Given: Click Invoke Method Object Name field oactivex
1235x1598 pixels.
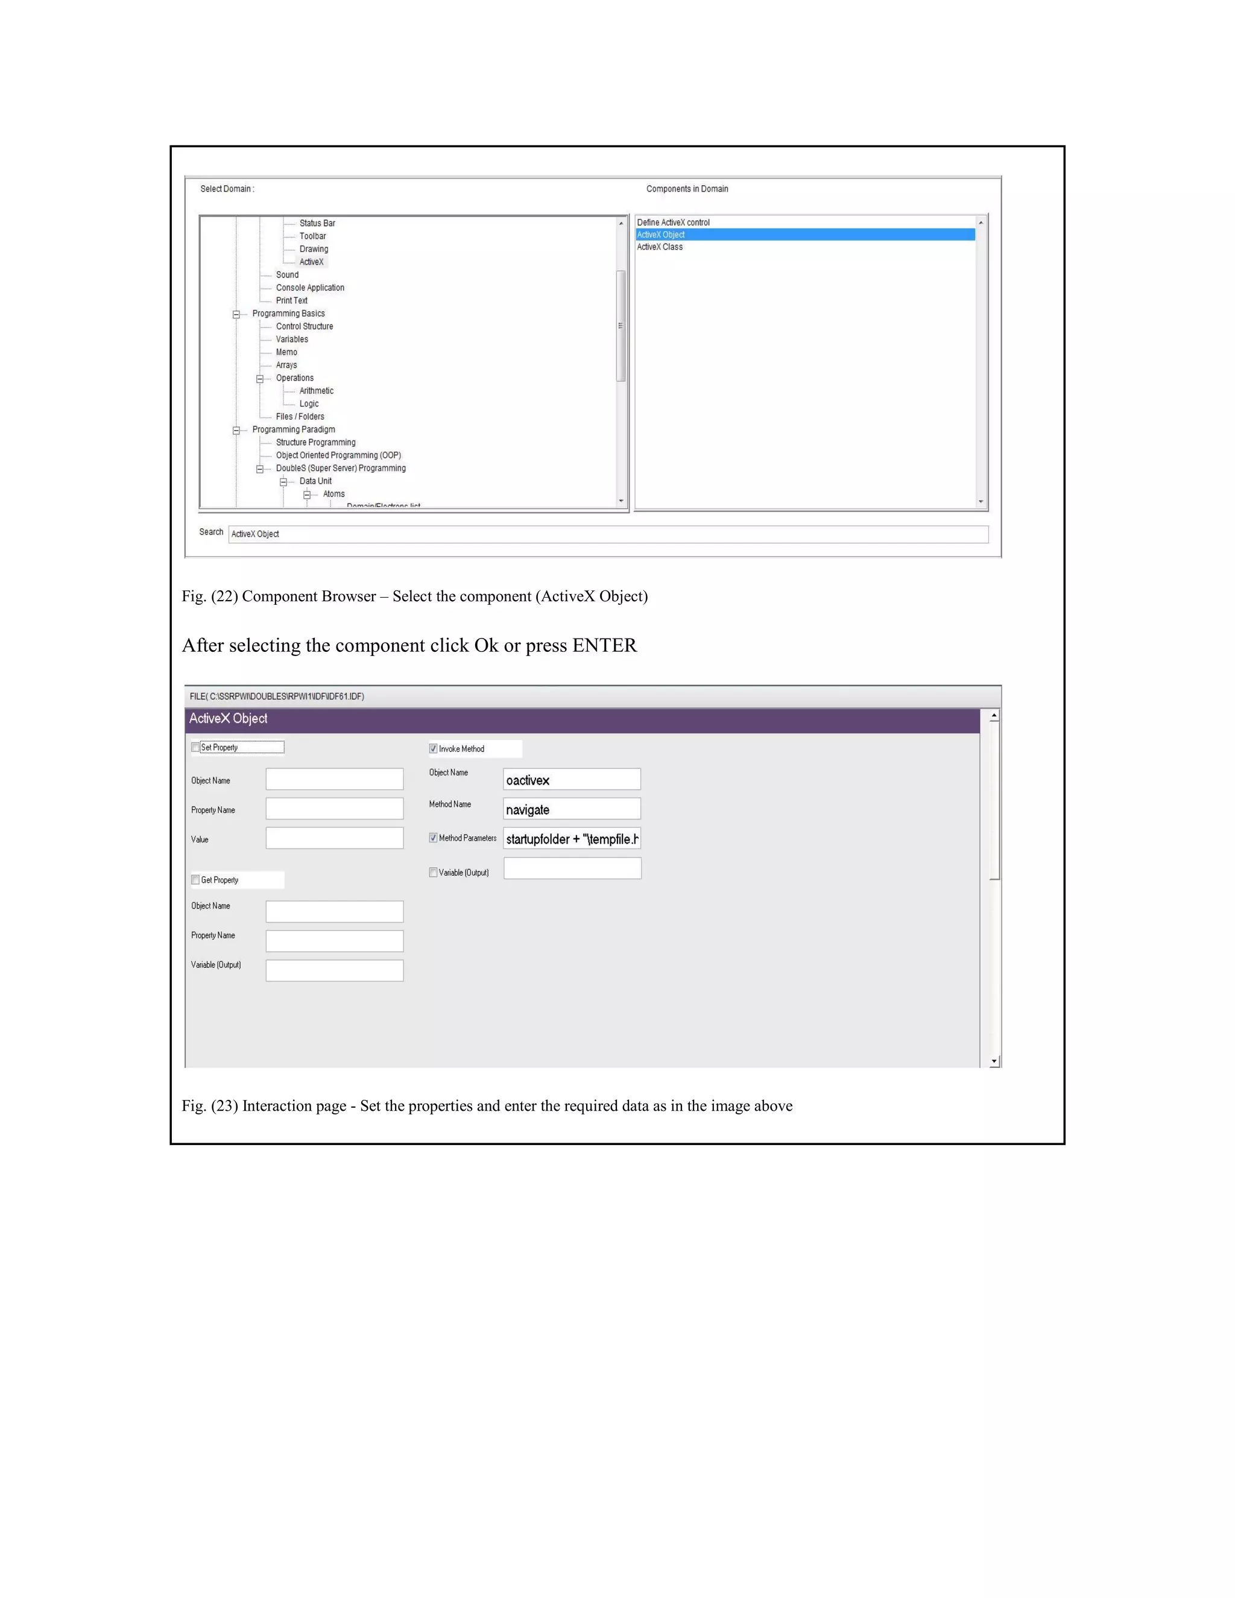Looking at the screenshot, I should tap(572, 780).
